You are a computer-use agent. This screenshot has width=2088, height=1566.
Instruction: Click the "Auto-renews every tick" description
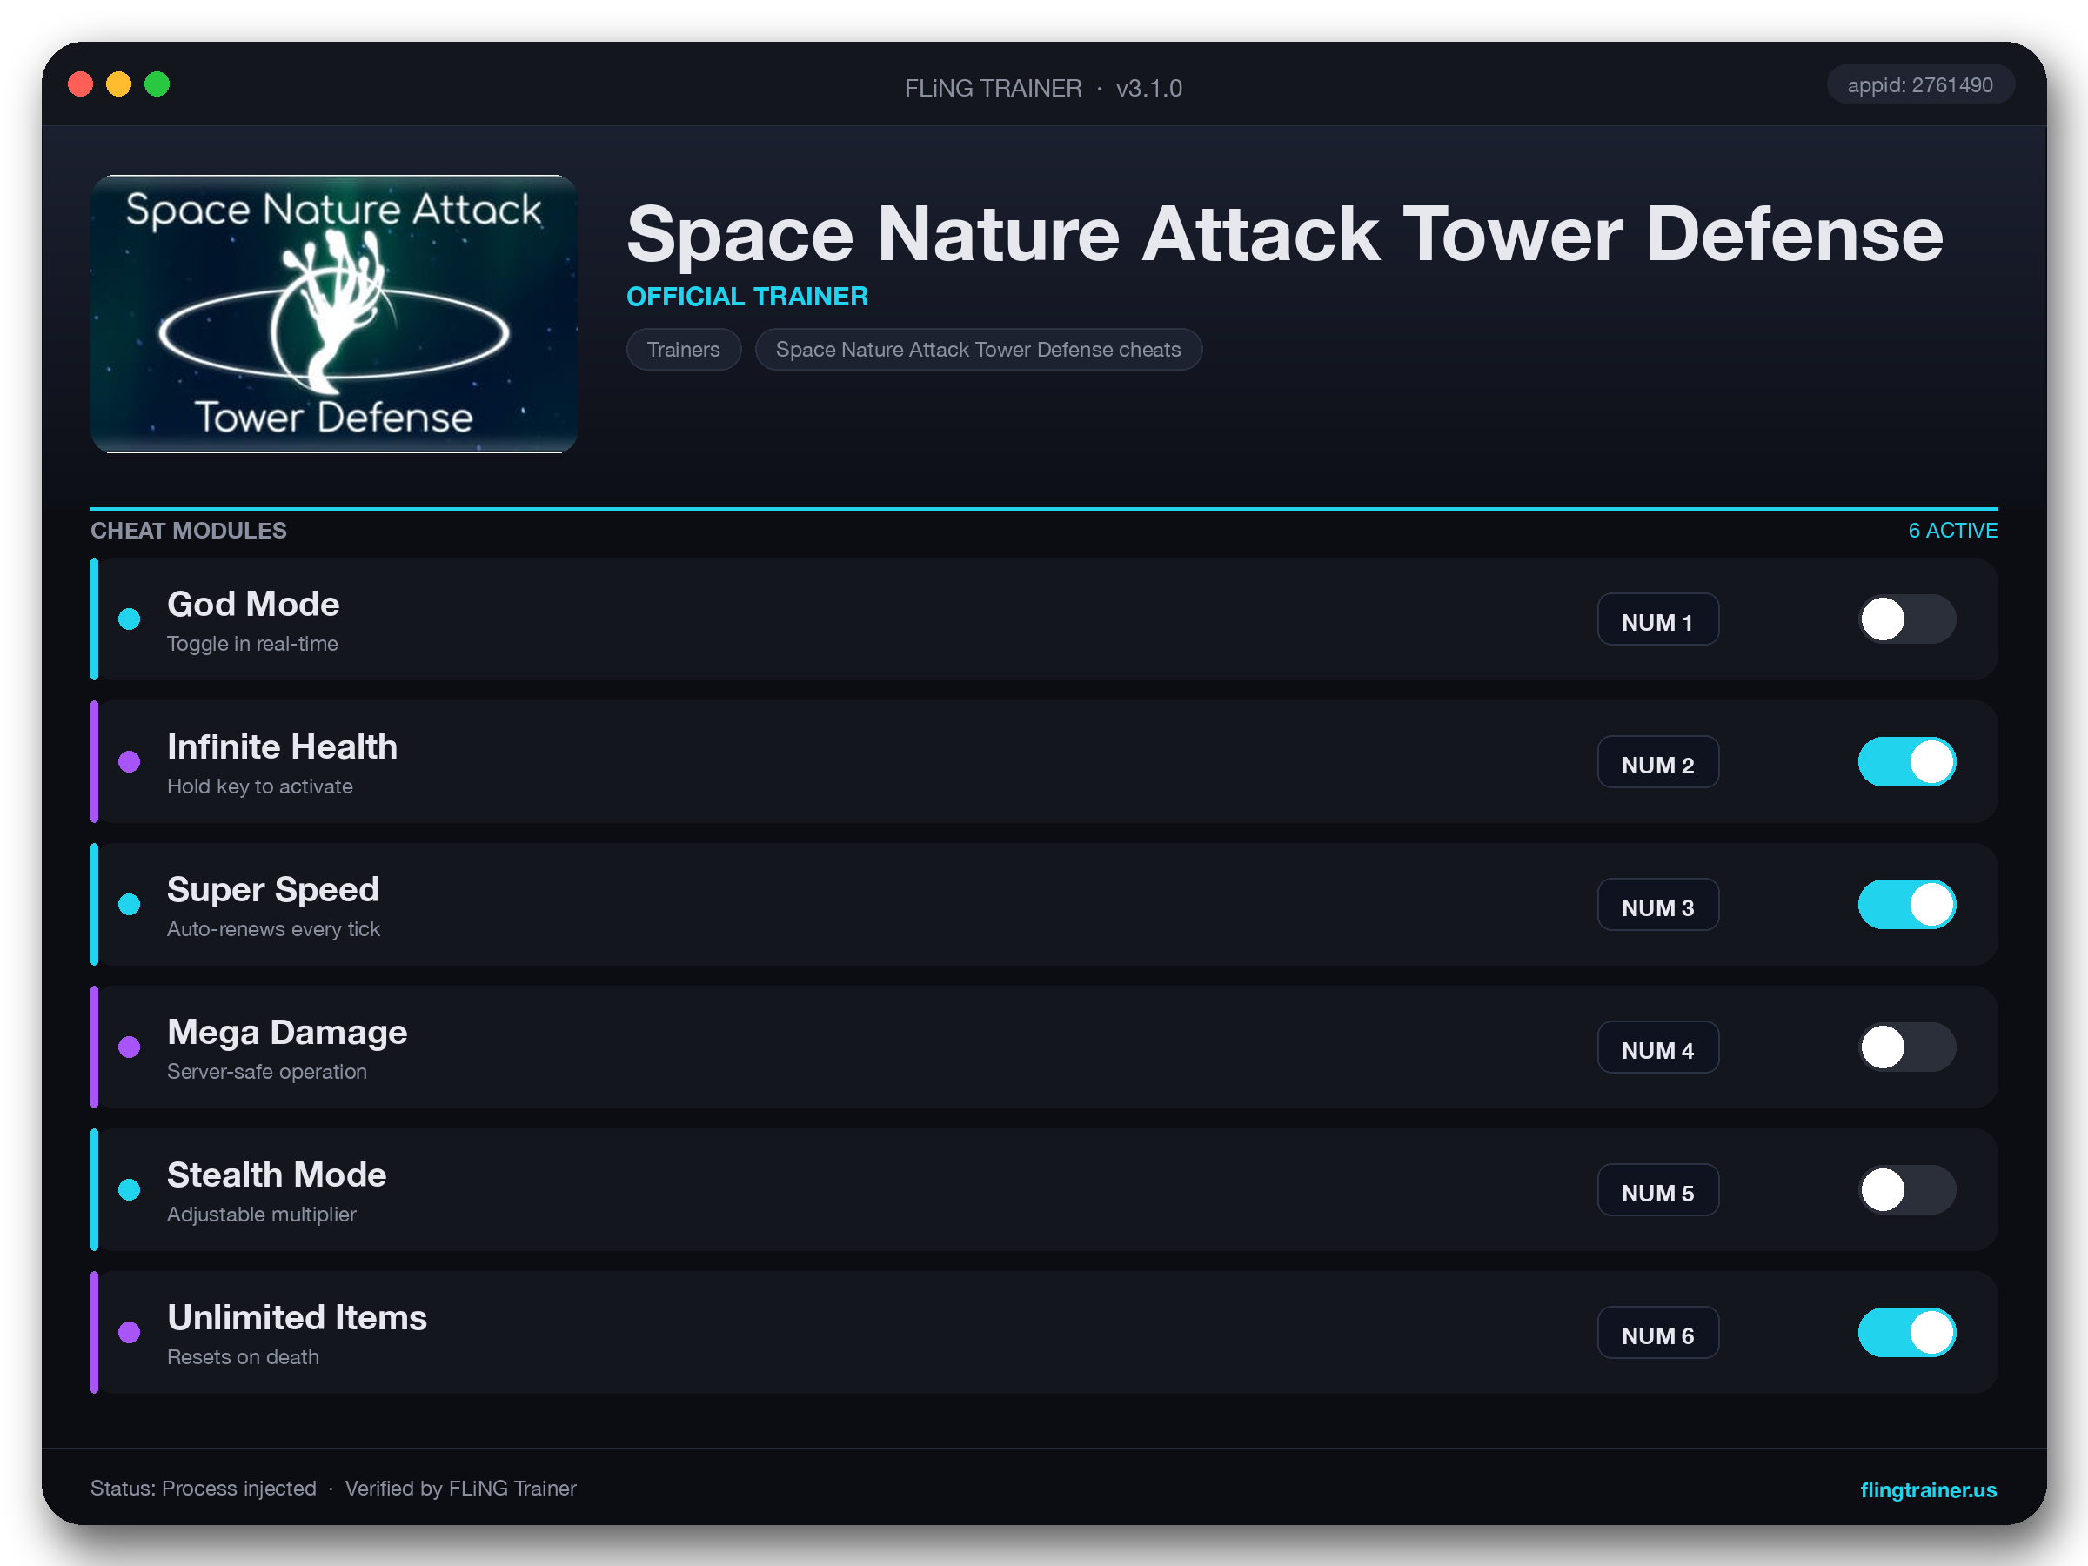point(273,929)
